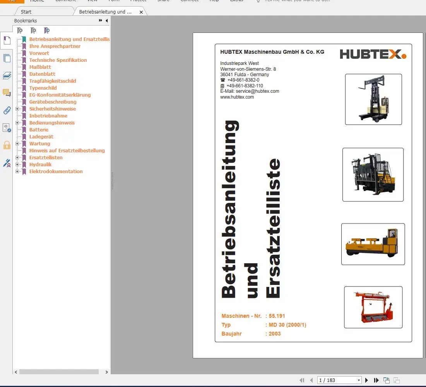Screen dimensions: 426x387
Task: Expand the Hydraulik bookmark
Action: tap(16, 164)
